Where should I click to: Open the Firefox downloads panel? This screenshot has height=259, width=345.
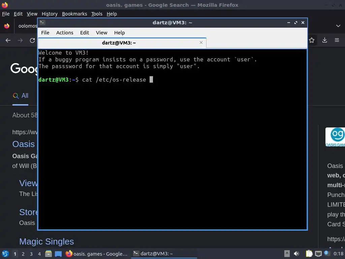324,40
